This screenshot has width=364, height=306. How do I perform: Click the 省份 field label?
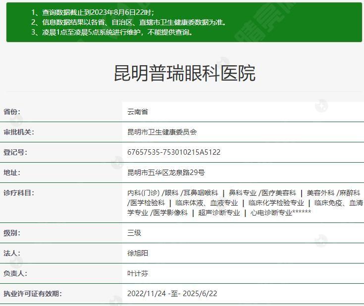point(12,112)
